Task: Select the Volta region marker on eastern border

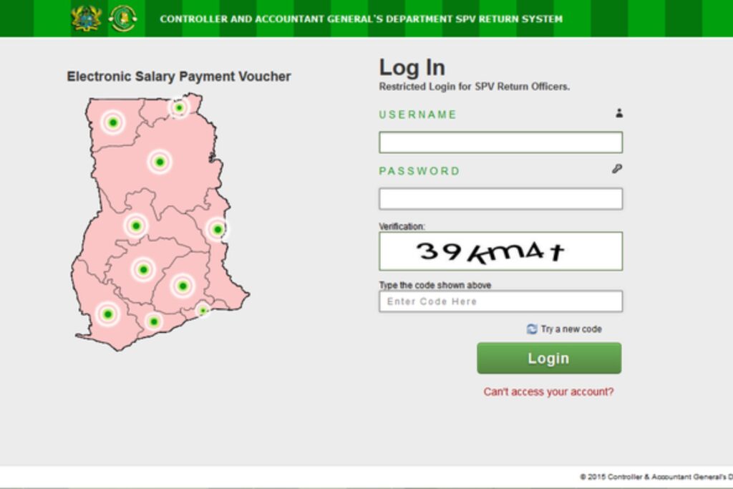Action: tap(218, 229)
